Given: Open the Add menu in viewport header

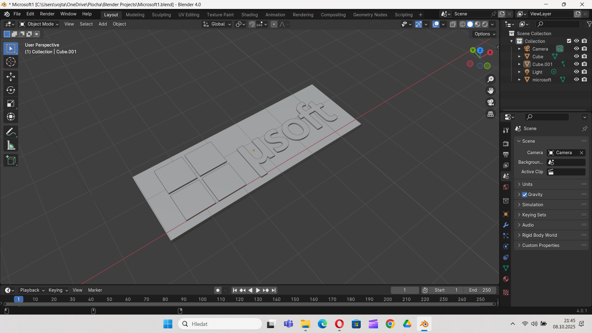Looking at the screenshot, I should tap(103, 24).
